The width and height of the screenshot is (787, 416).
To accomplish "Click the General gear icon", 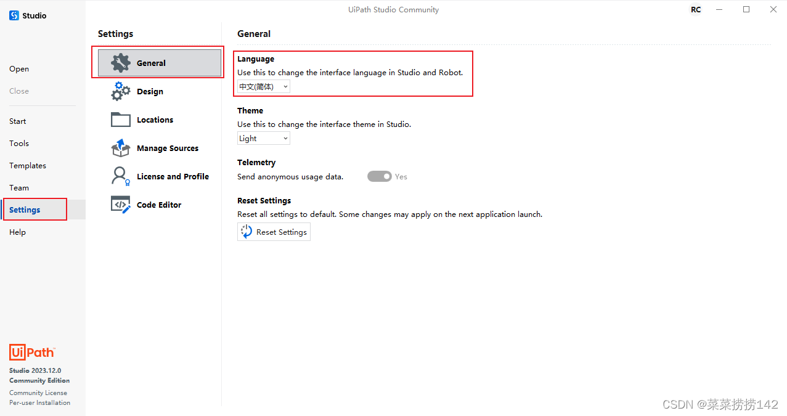I will [121, 63].
